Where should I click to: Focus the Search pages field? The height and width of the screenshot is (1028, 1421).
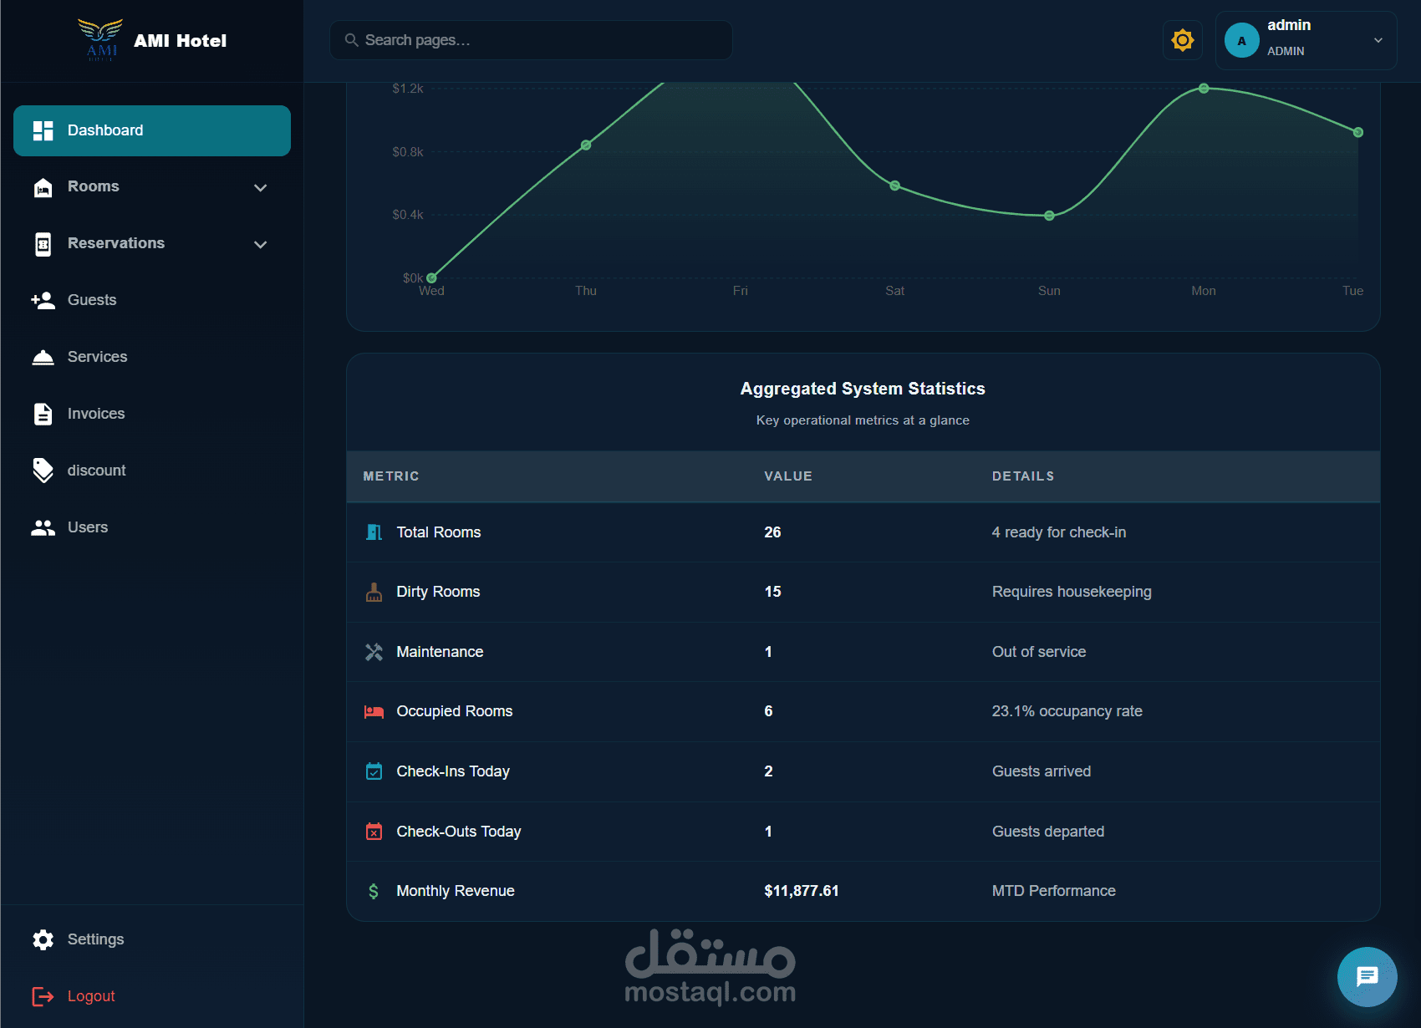pos(532,40)
